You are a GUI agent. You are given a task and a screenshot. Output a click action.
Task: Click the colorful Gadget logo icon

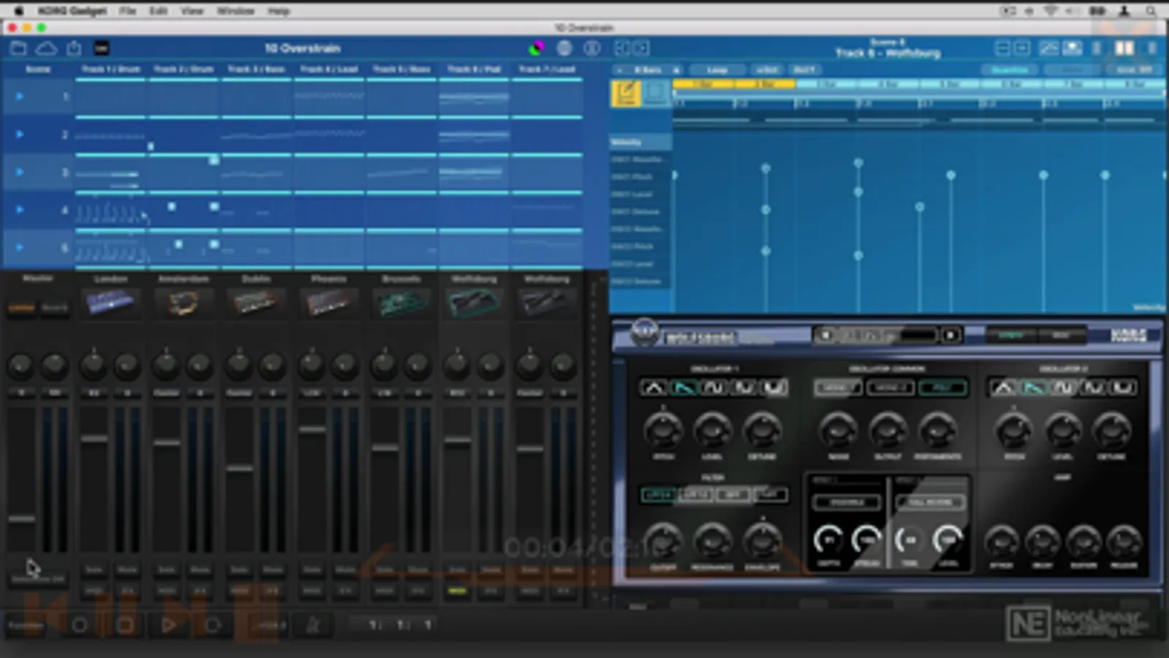pos(536,48)
